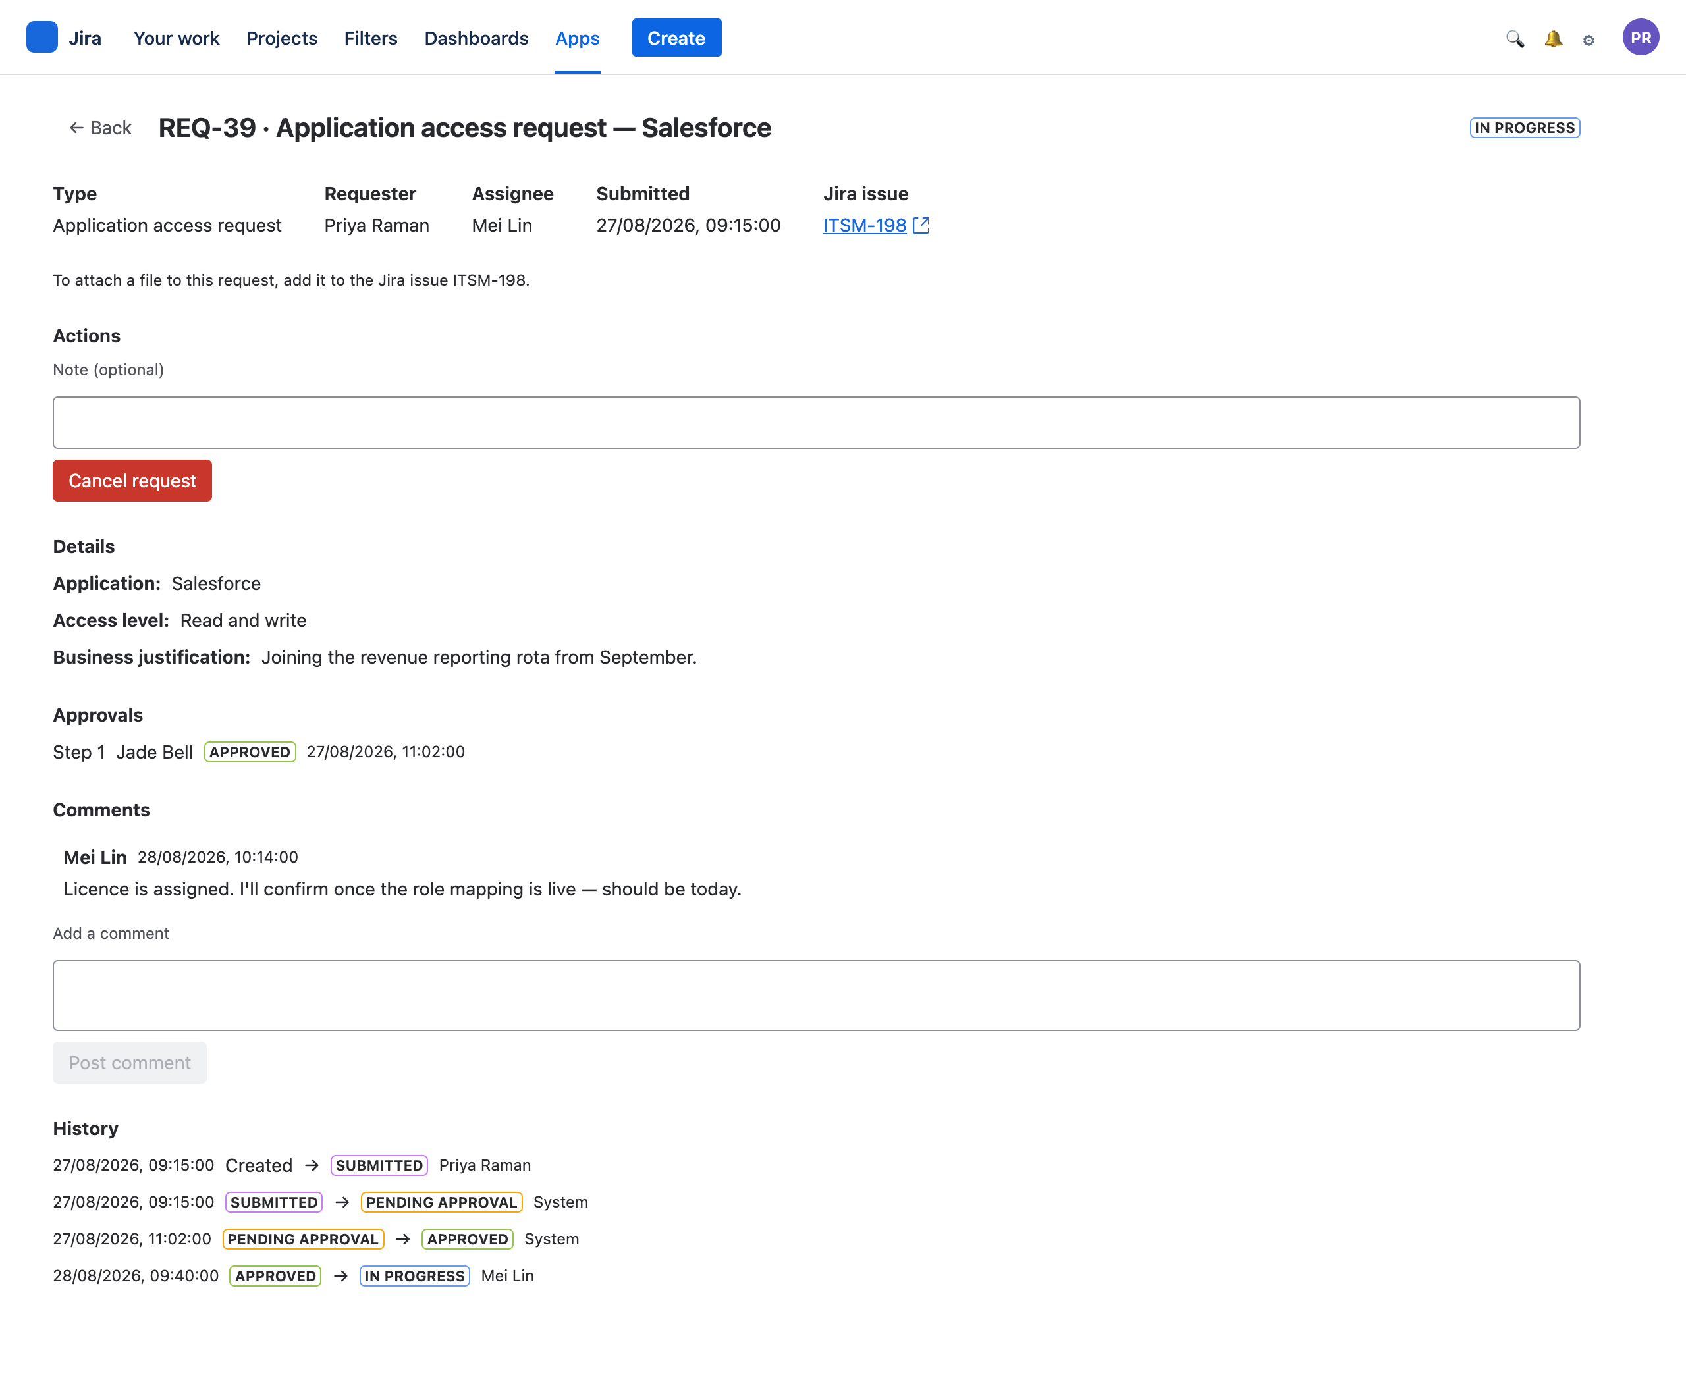Click the Create button
The width and height of the screenshot is (1686, 1384).
coord(676,38)
